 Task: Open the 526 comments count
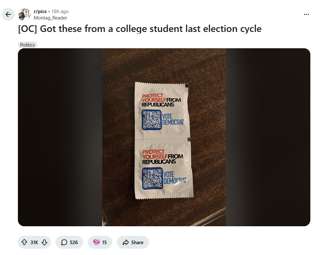(x=74, y=243)
